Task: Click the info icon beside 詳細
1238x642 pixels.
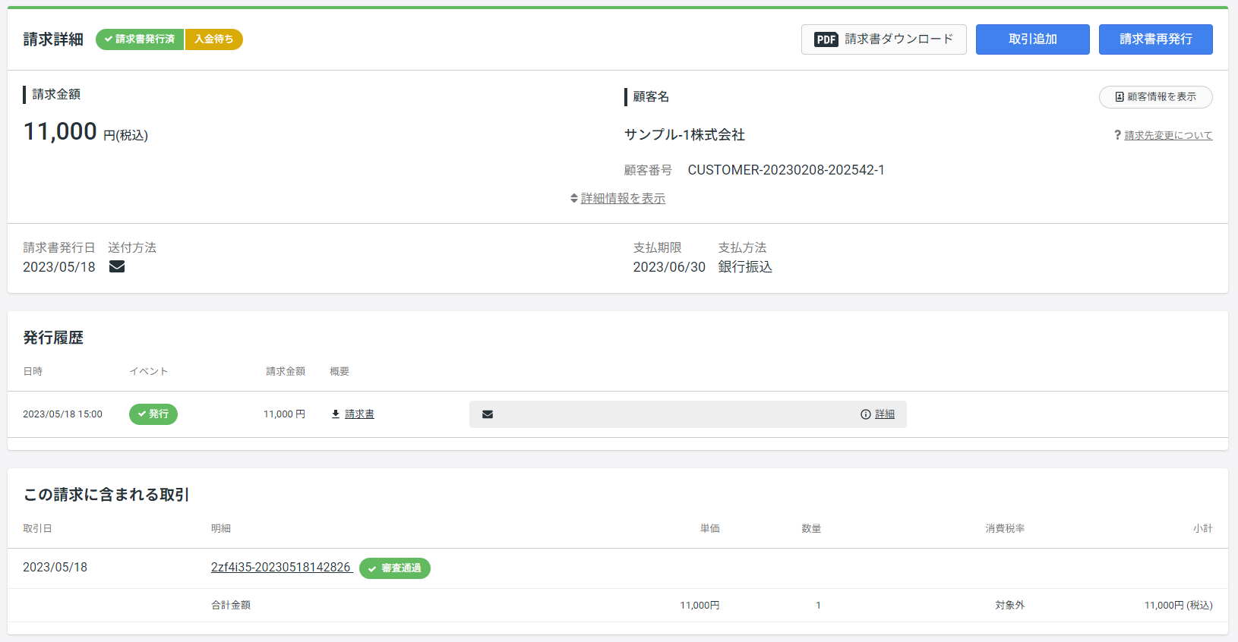Action: (866, 414)
